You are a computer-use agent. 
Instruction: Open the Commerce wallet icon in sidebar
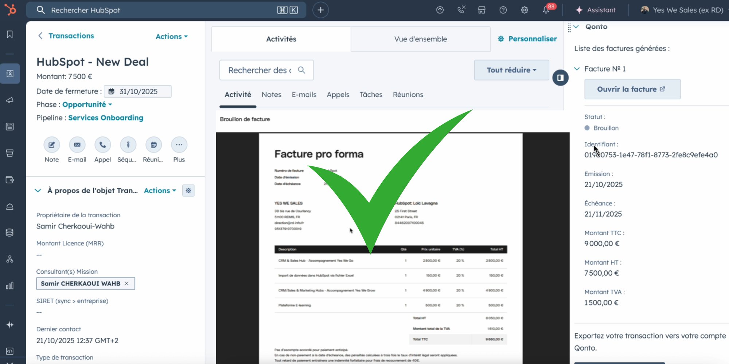pos(10,179)
